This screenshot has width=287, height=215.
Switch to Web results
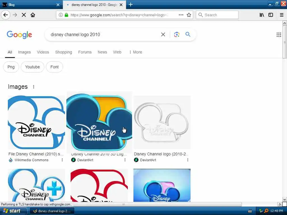(117, 52)
